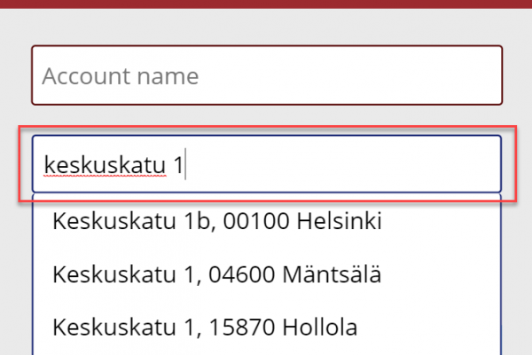
Task: Place cursor after the '1' in address field
Action: [x=184, y=165]
